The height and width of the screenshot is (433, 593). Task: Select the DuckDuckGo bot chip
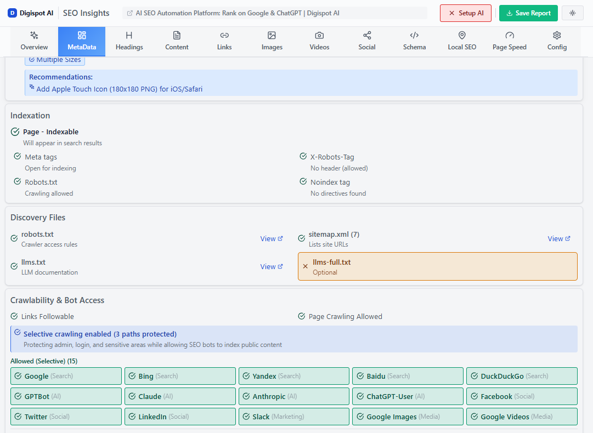pyautogui.click(x=522, y=376)
